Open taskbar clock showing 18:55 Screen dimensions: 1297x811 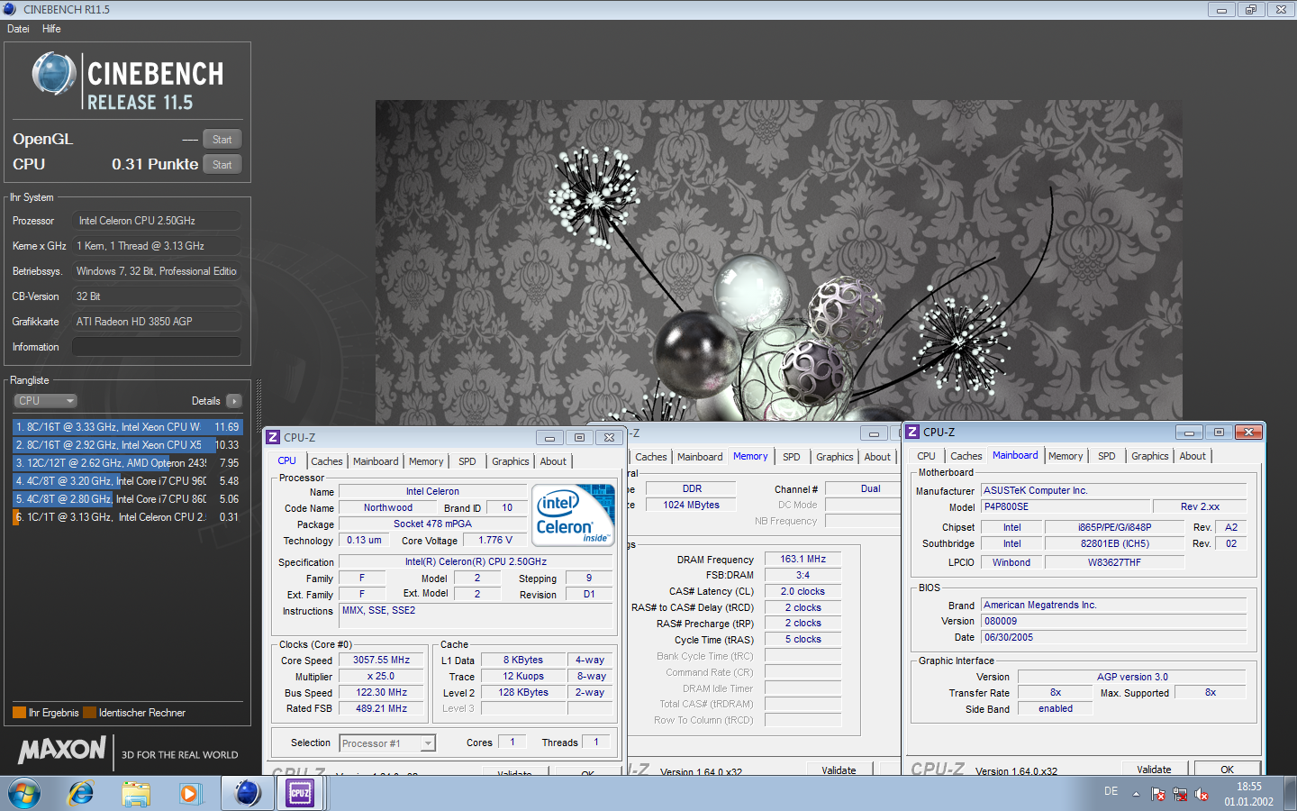[x=1248, y=794]
